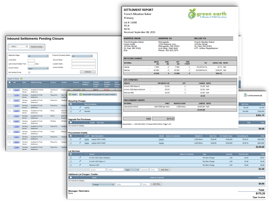Click the Remarketing % column header
The height and width of the screenshot is (201, 269).
[243, 136]
